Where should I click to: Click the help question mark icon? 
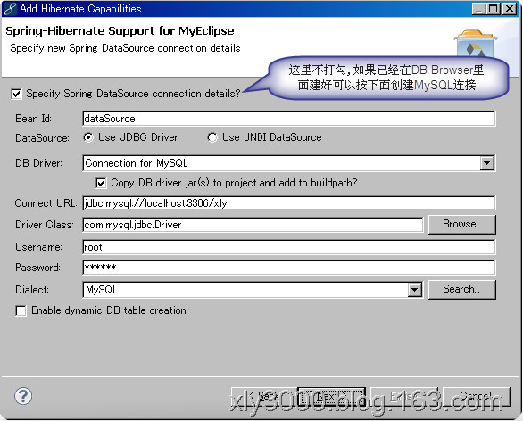pos(23,396)
